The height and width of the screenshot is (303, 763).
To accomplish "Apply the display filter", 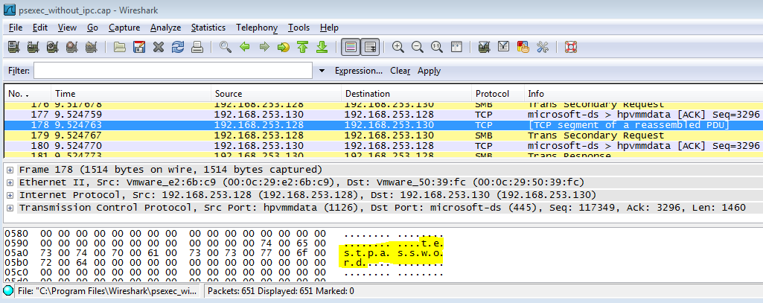I will tap(430, 71).
